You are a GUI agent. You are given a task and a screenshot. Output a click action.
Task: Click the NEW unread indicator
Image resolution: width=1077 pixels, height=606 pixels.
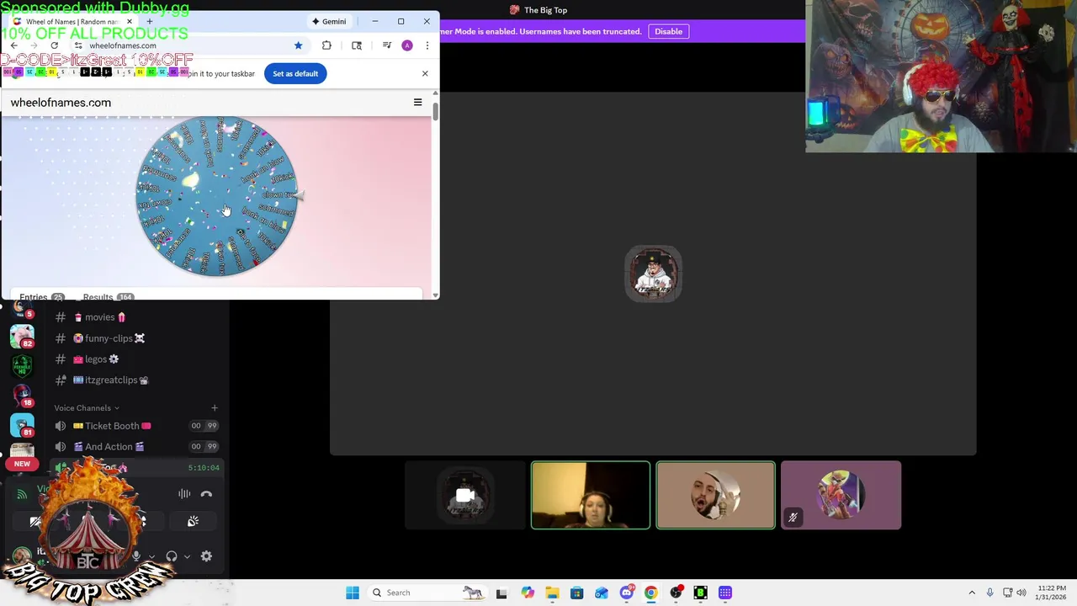22,464
